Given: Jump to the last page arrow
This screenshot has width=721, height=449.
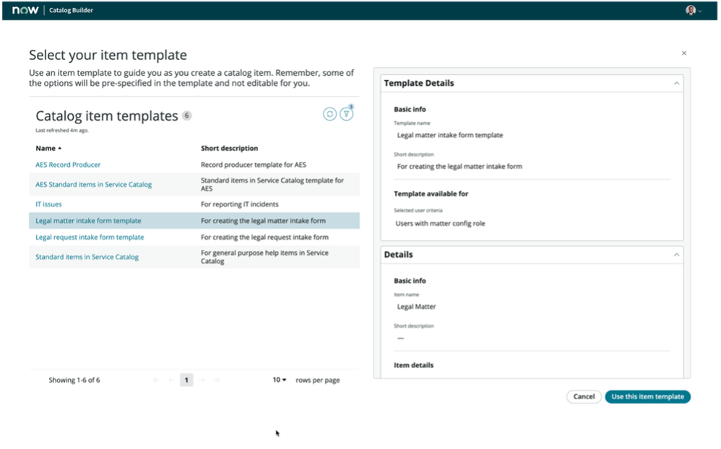Looking at the screenshot, I should 217,380.
